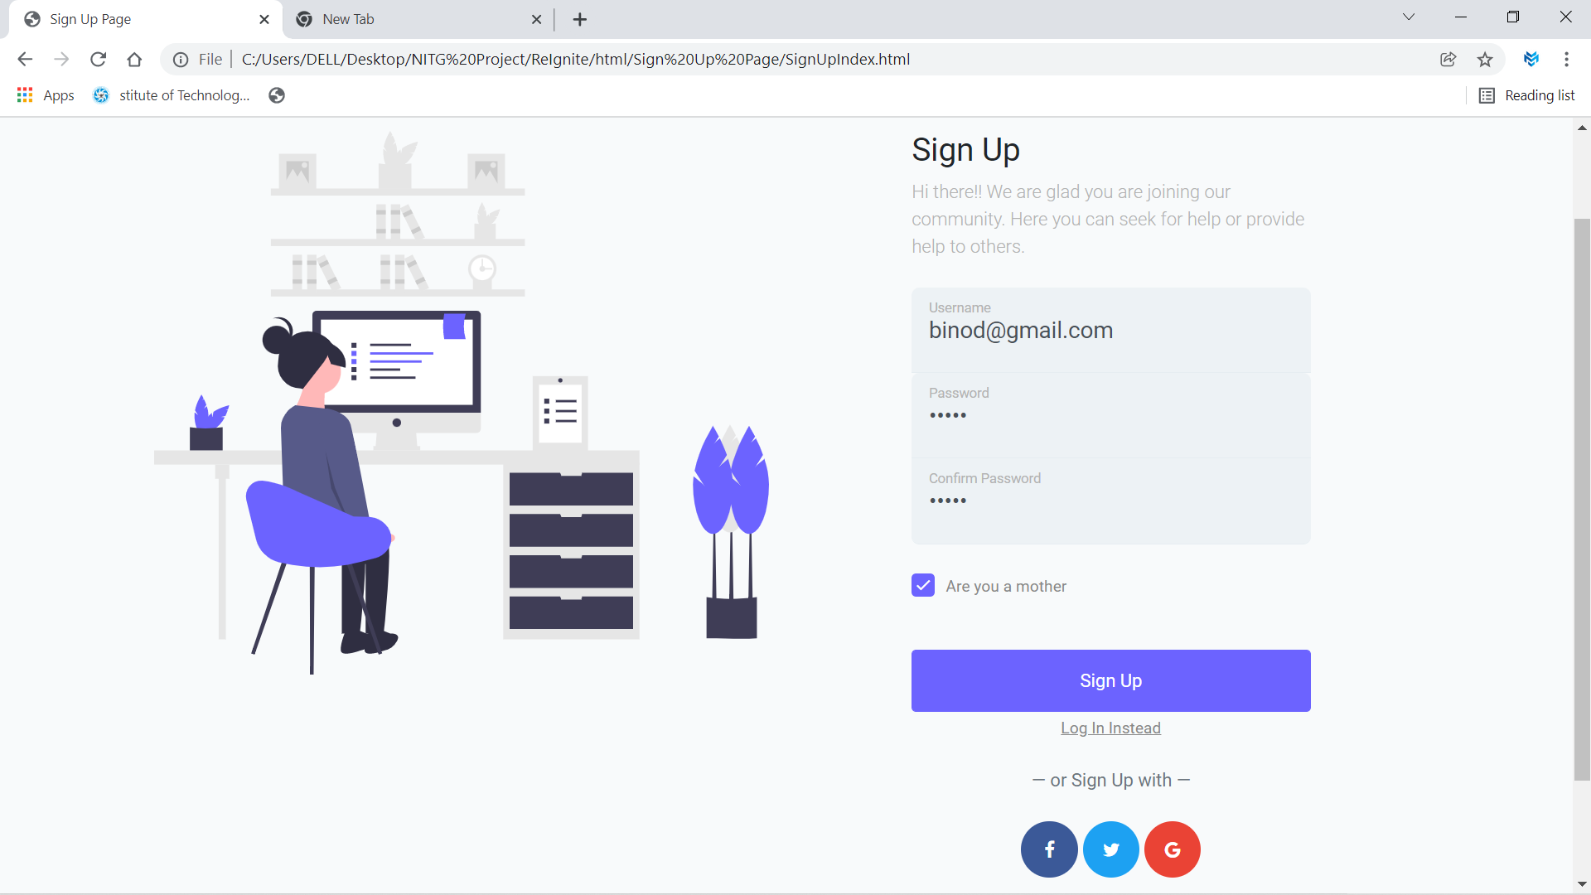
Task: Expand the tab search chevron
Action: point(1409,17)
